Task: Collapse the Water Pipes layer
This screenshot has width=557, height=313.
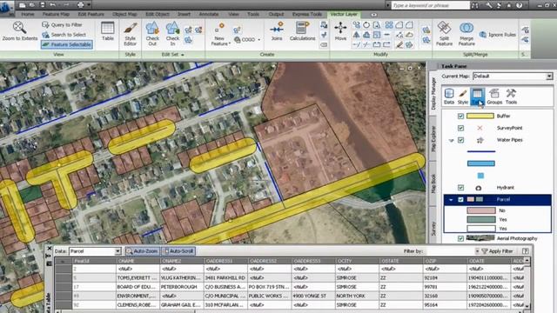Action: coord(451,141)
